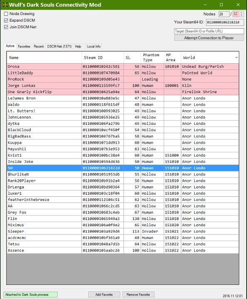Select the $huriikaN row
The width and height of the screenshot is (247, 299).
[x=123, y=174]
